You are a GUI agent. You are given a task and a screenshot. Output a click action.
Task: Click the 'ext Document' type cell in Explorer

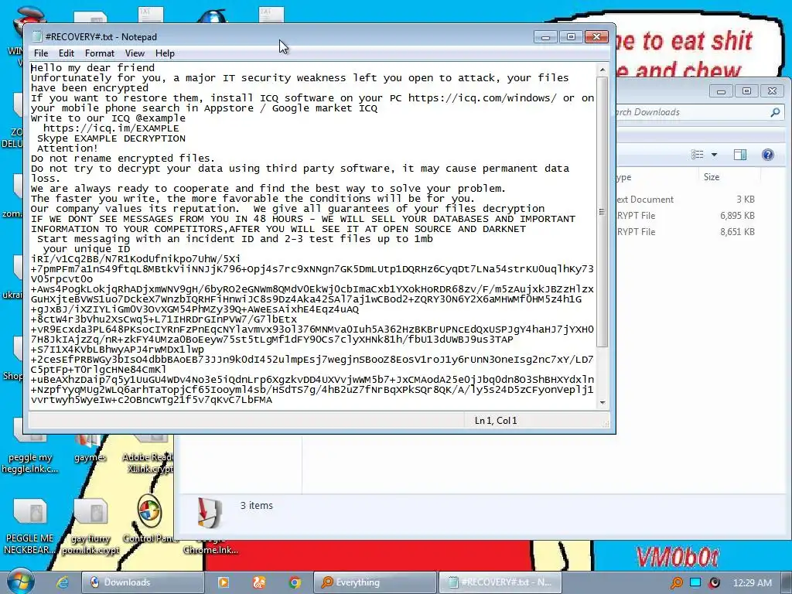(645, 200)
